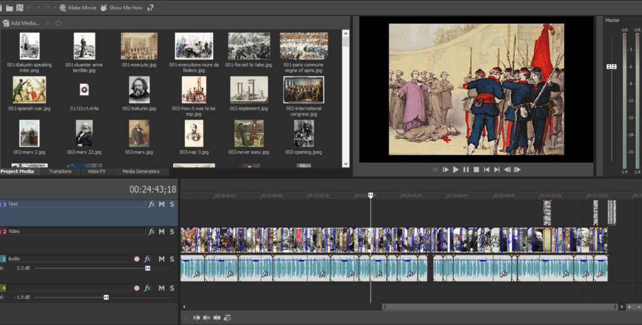Step forward one frame with Next Frame
Image resolution: width=642 pixels, height=325 pixels.
[517, 170]
